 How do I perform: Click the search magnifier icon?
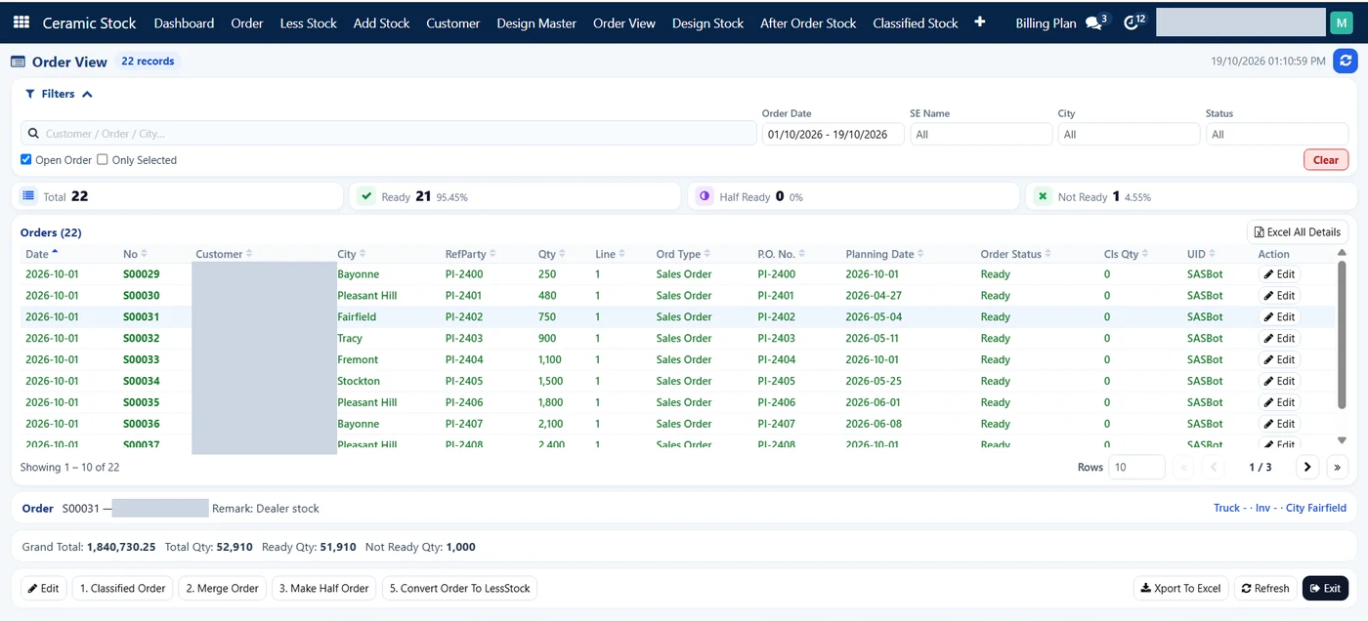click(33, 134)
